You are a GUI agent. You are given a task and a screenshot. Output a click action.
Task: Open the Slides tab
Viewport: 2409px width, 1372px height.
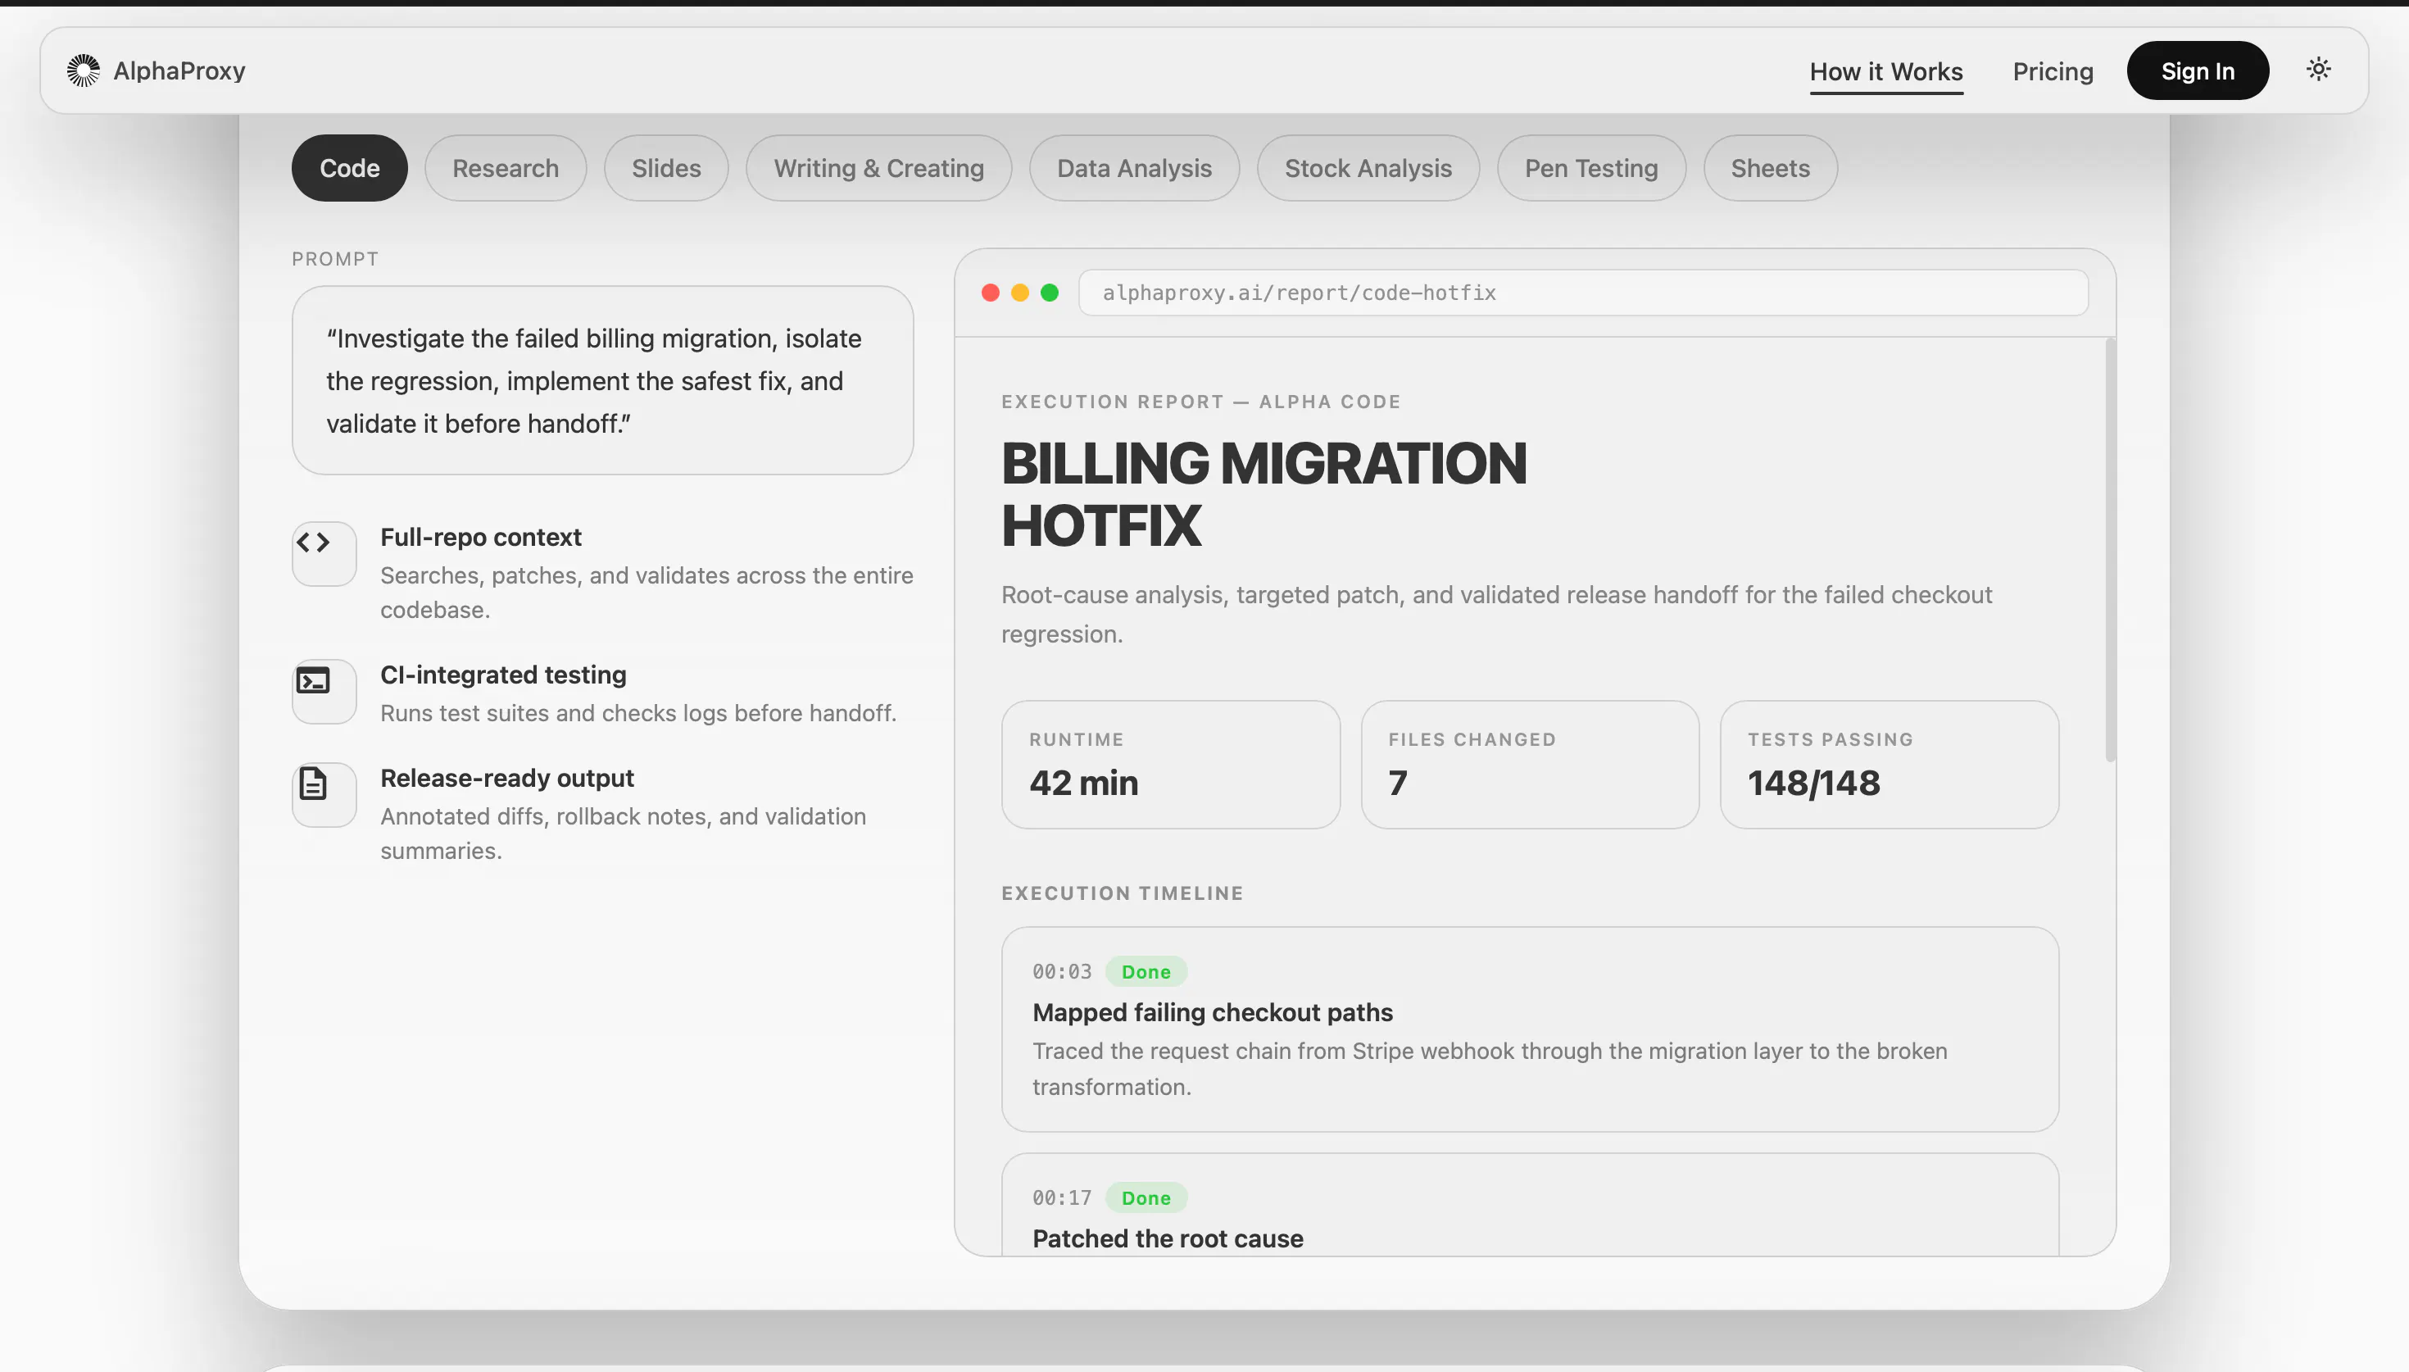666,168
